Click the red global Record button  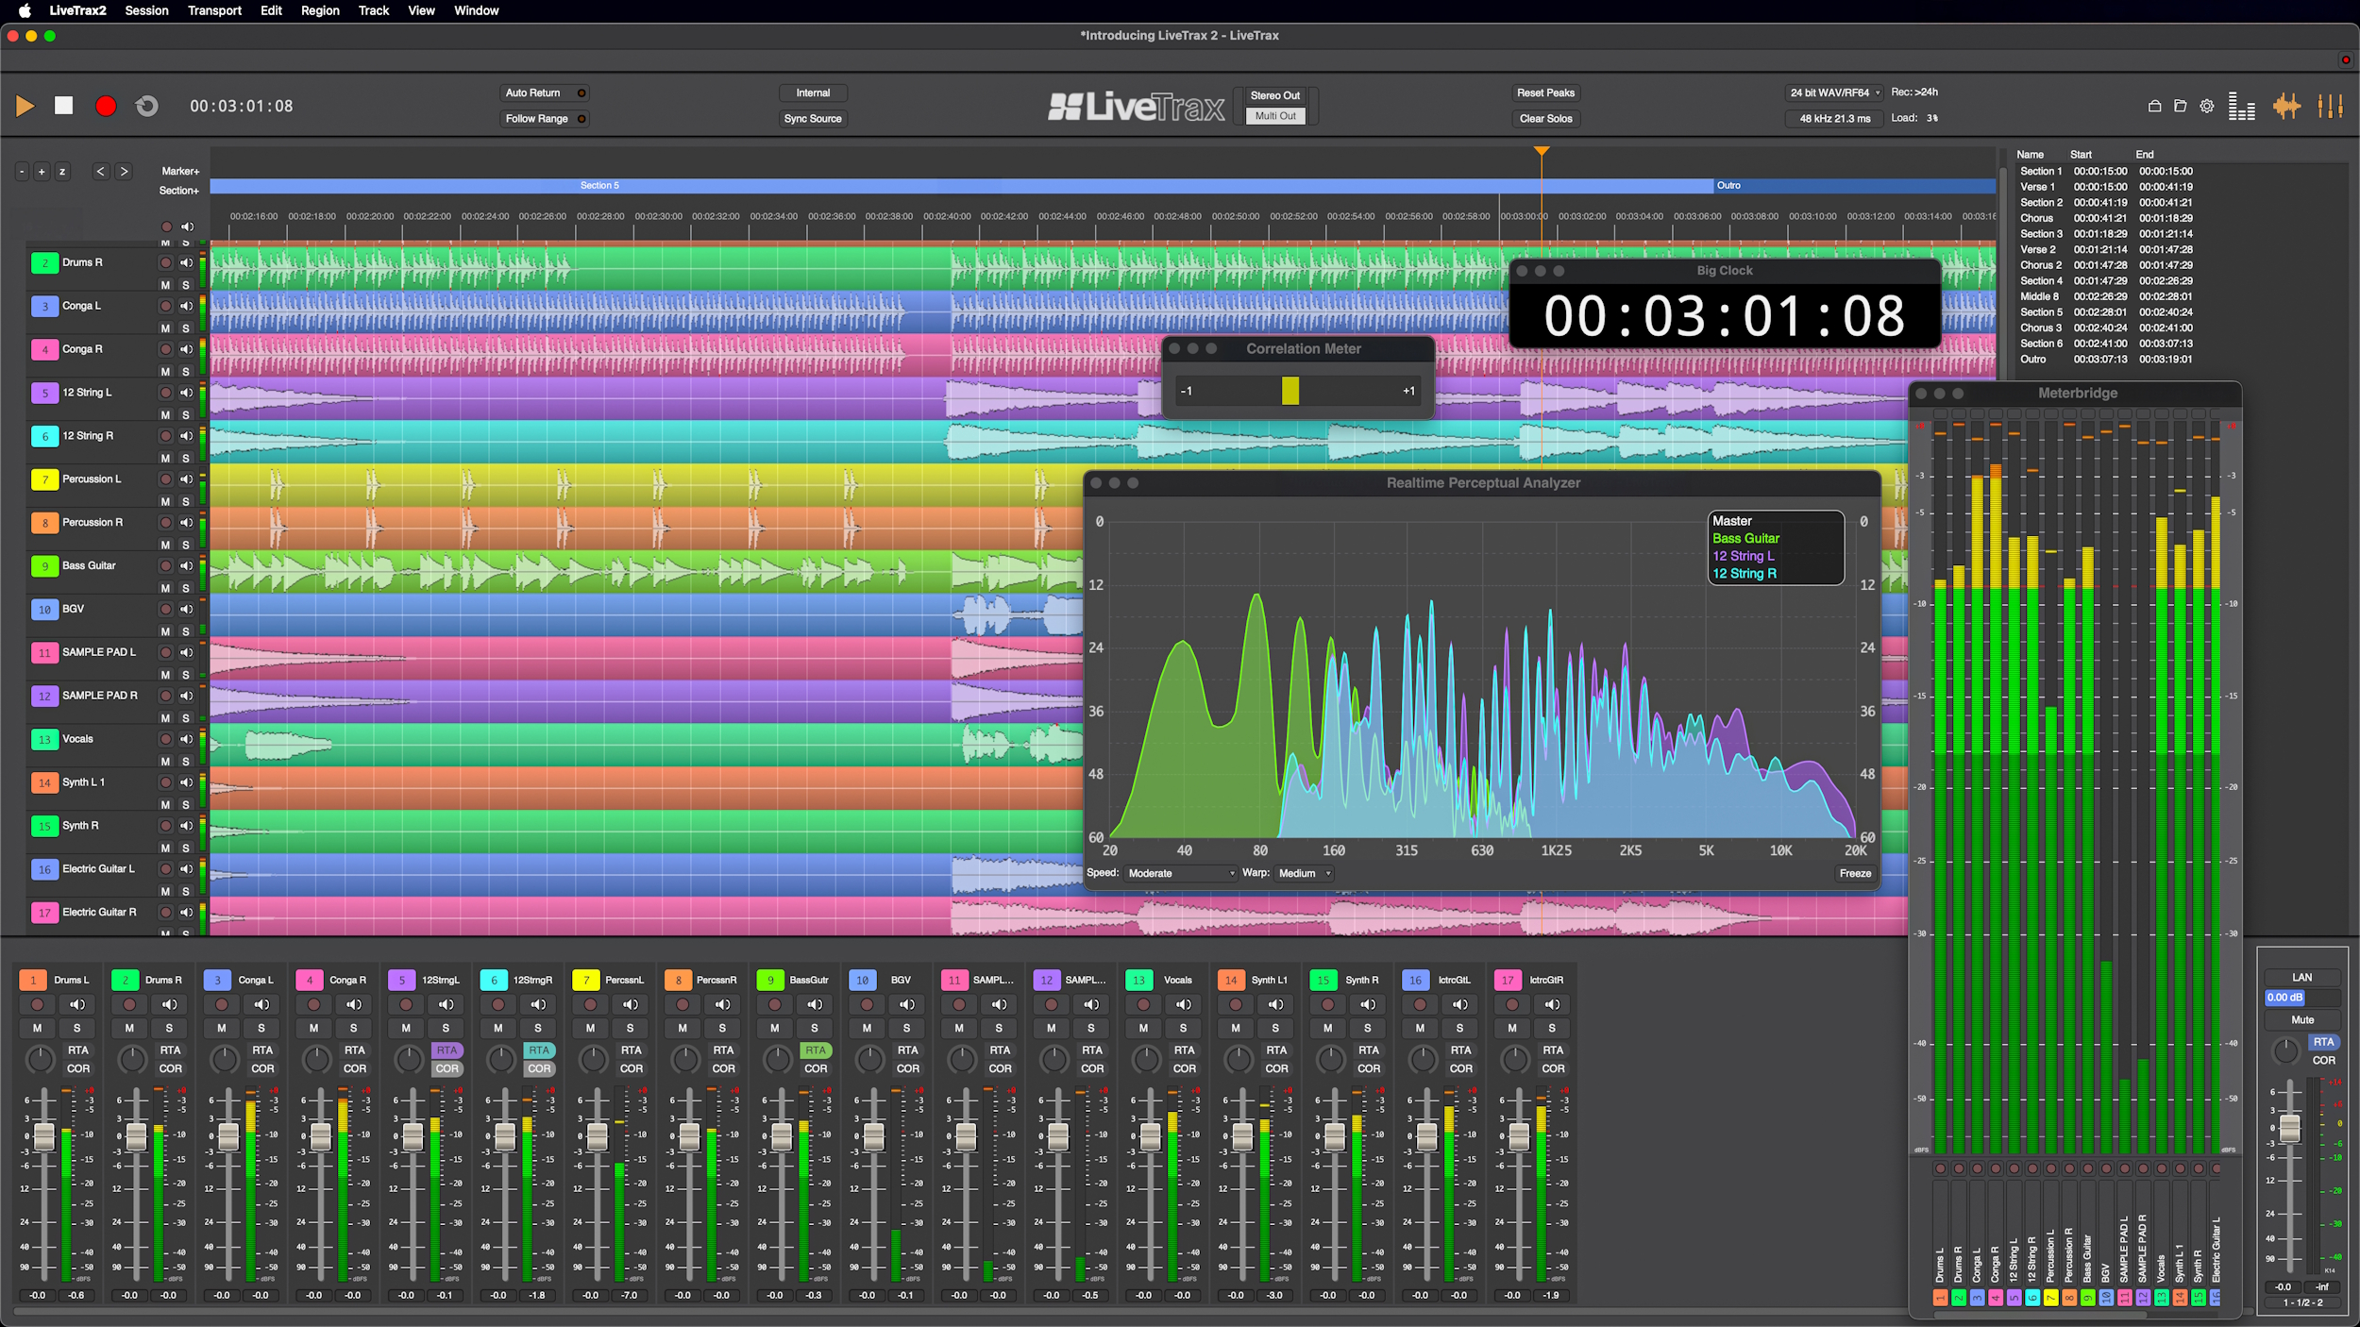[106, 106]
